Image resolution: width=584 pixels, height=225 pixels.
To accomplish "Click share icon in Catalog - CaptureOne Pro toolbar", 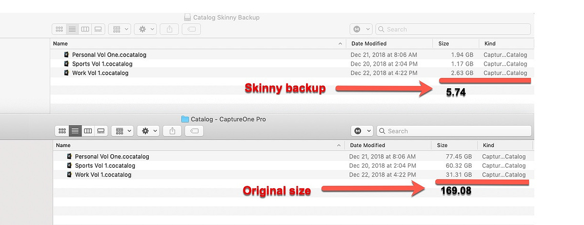I will [172, 131].
